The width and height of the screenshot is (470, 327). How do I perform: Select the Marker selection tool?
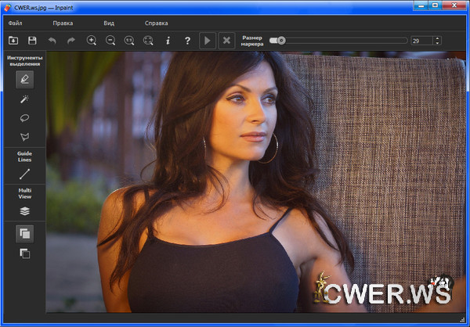(x=24, y=78)
